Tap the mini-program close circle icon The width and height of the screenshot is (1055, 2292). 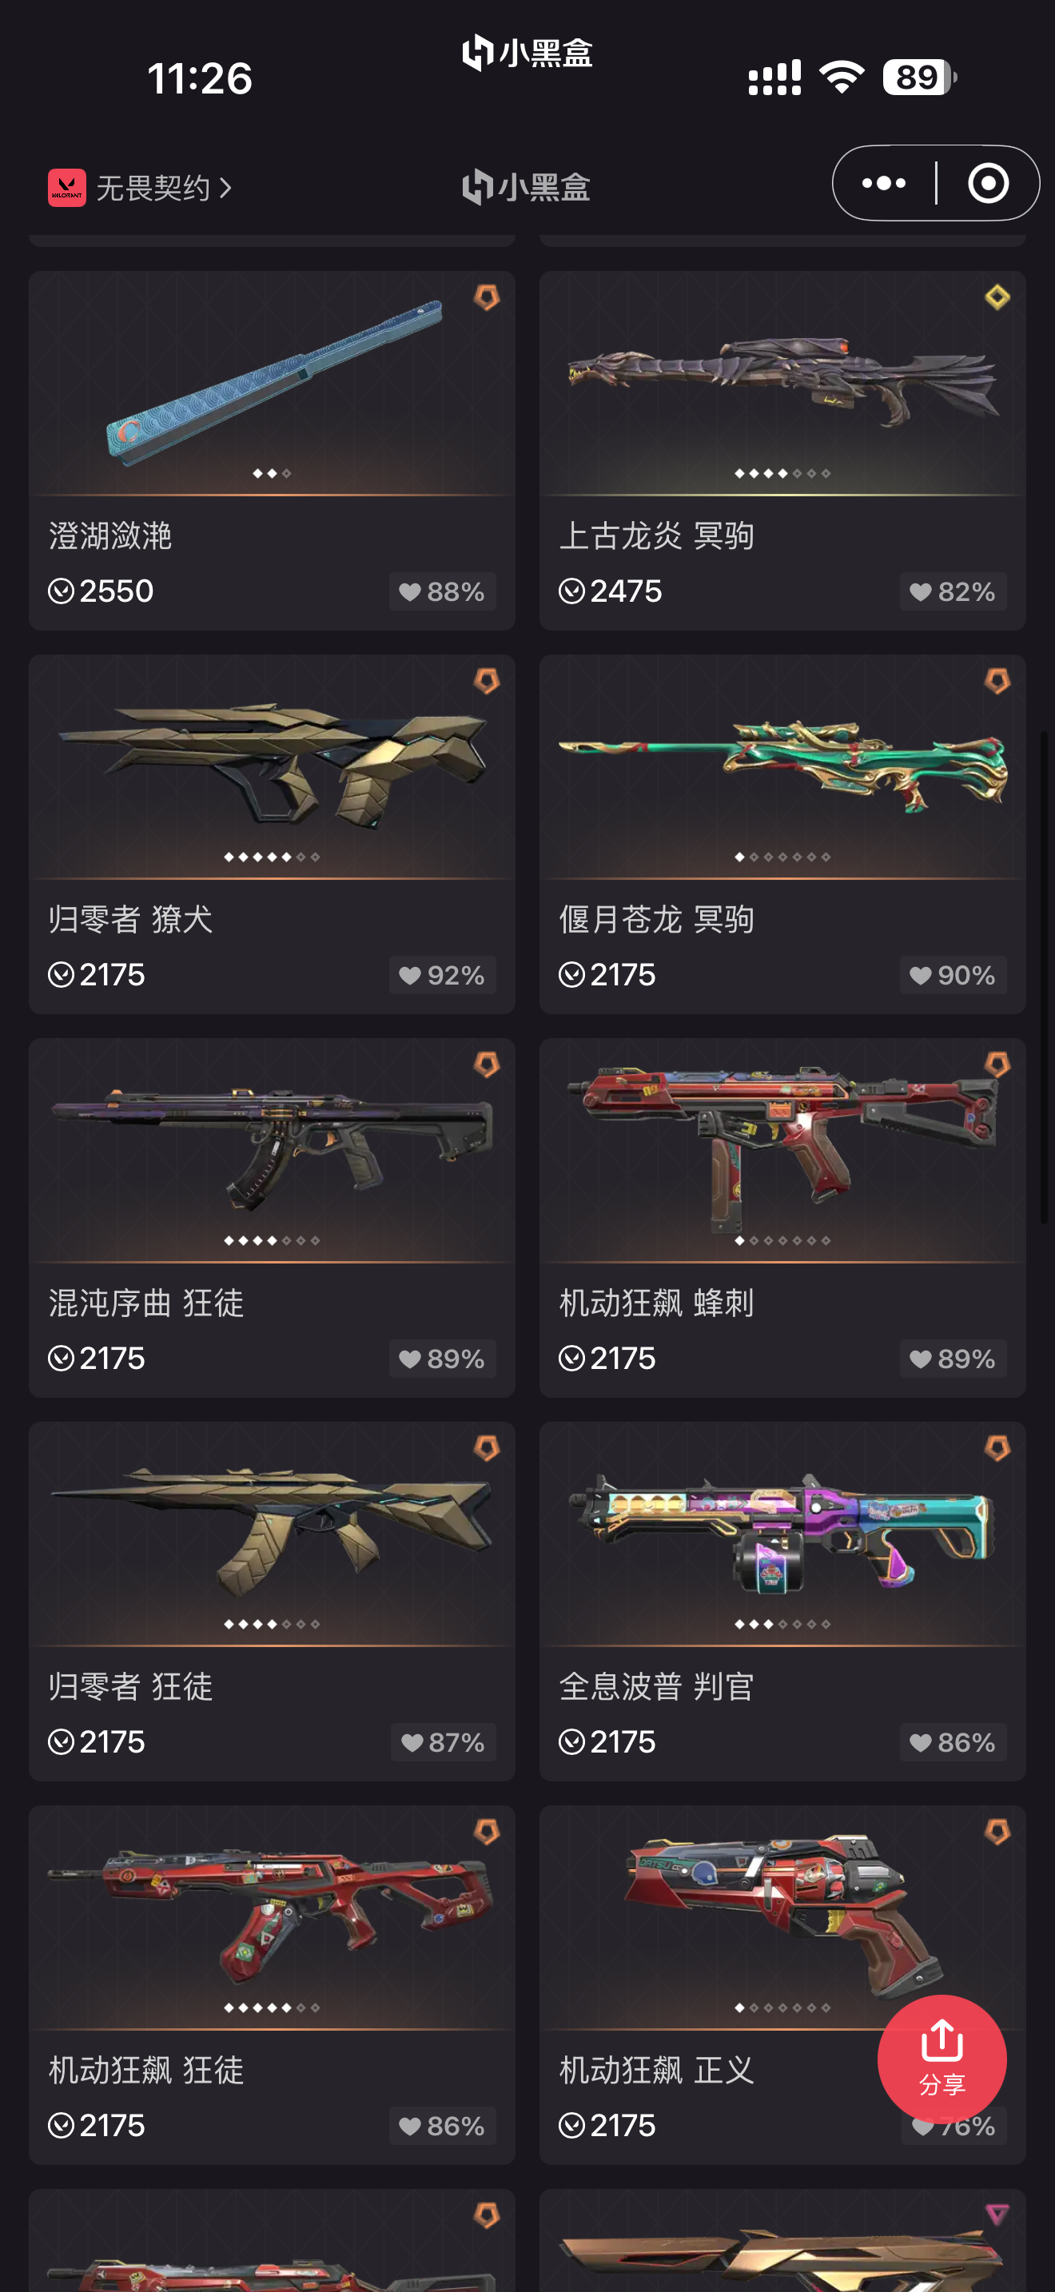[987, 183]
